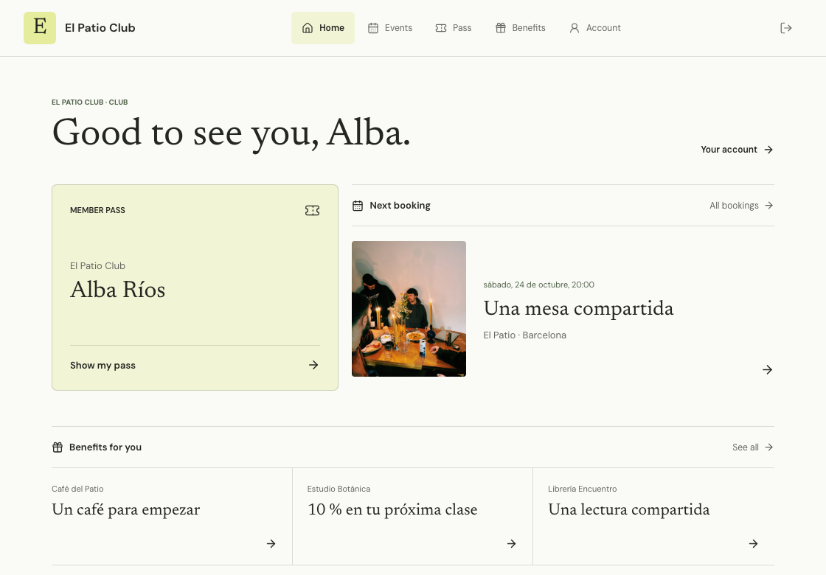This screenshot has height=575, width=826.
Task: Open the dinner table booking photo
Action: (x=409, y=309)
